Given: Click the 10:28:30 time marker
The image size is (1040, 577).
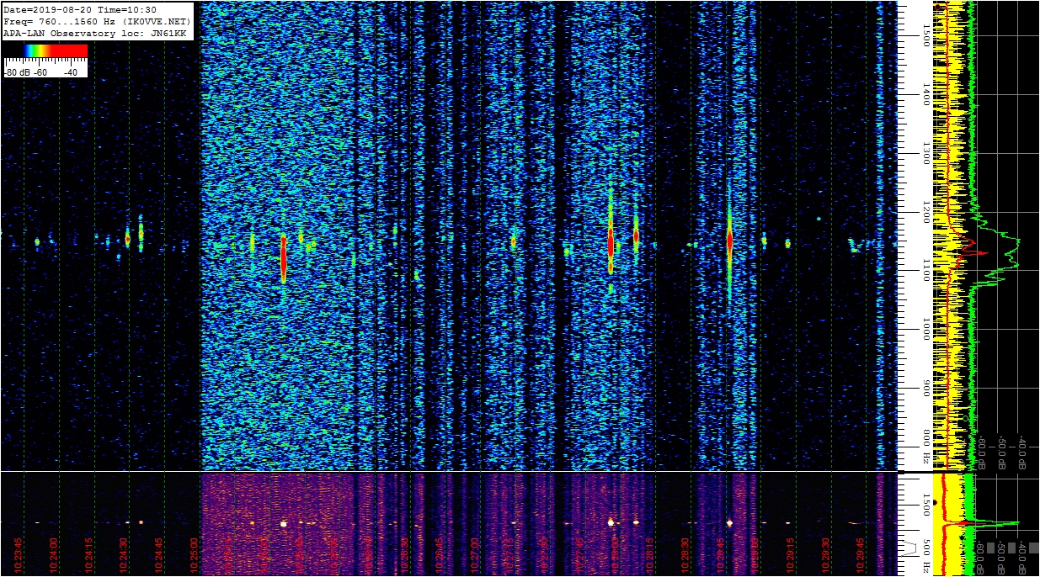Looking at the screenshot, I should tap(686, 557).
